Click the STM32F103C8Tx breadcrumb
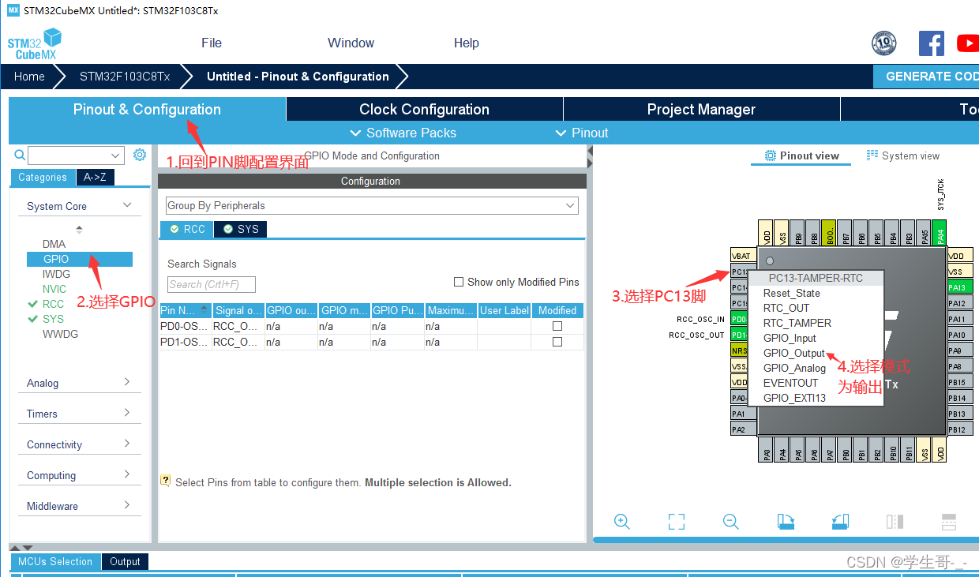 click(x=125, y=77)
